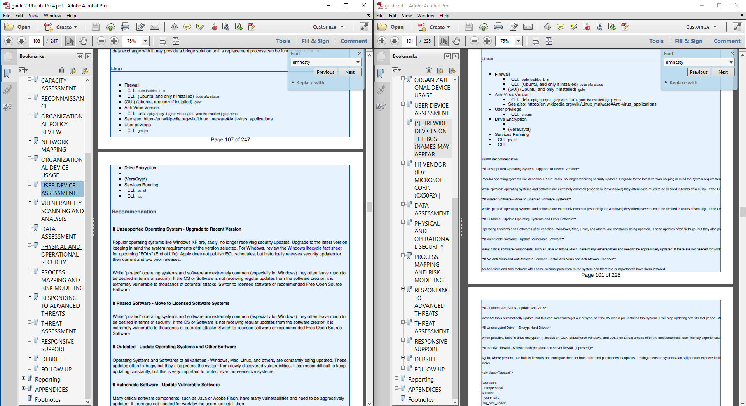The height and width of the screenshot is (406, 746).
Task: Click Next in guide.2_Ubuntu16.04 Find panel
Action: (x=350, y=72)
